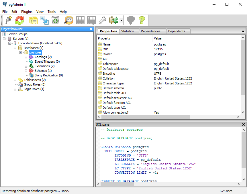Click the Property column header
This screenshot has height=194, width=247.
click(x=124, y=38)
